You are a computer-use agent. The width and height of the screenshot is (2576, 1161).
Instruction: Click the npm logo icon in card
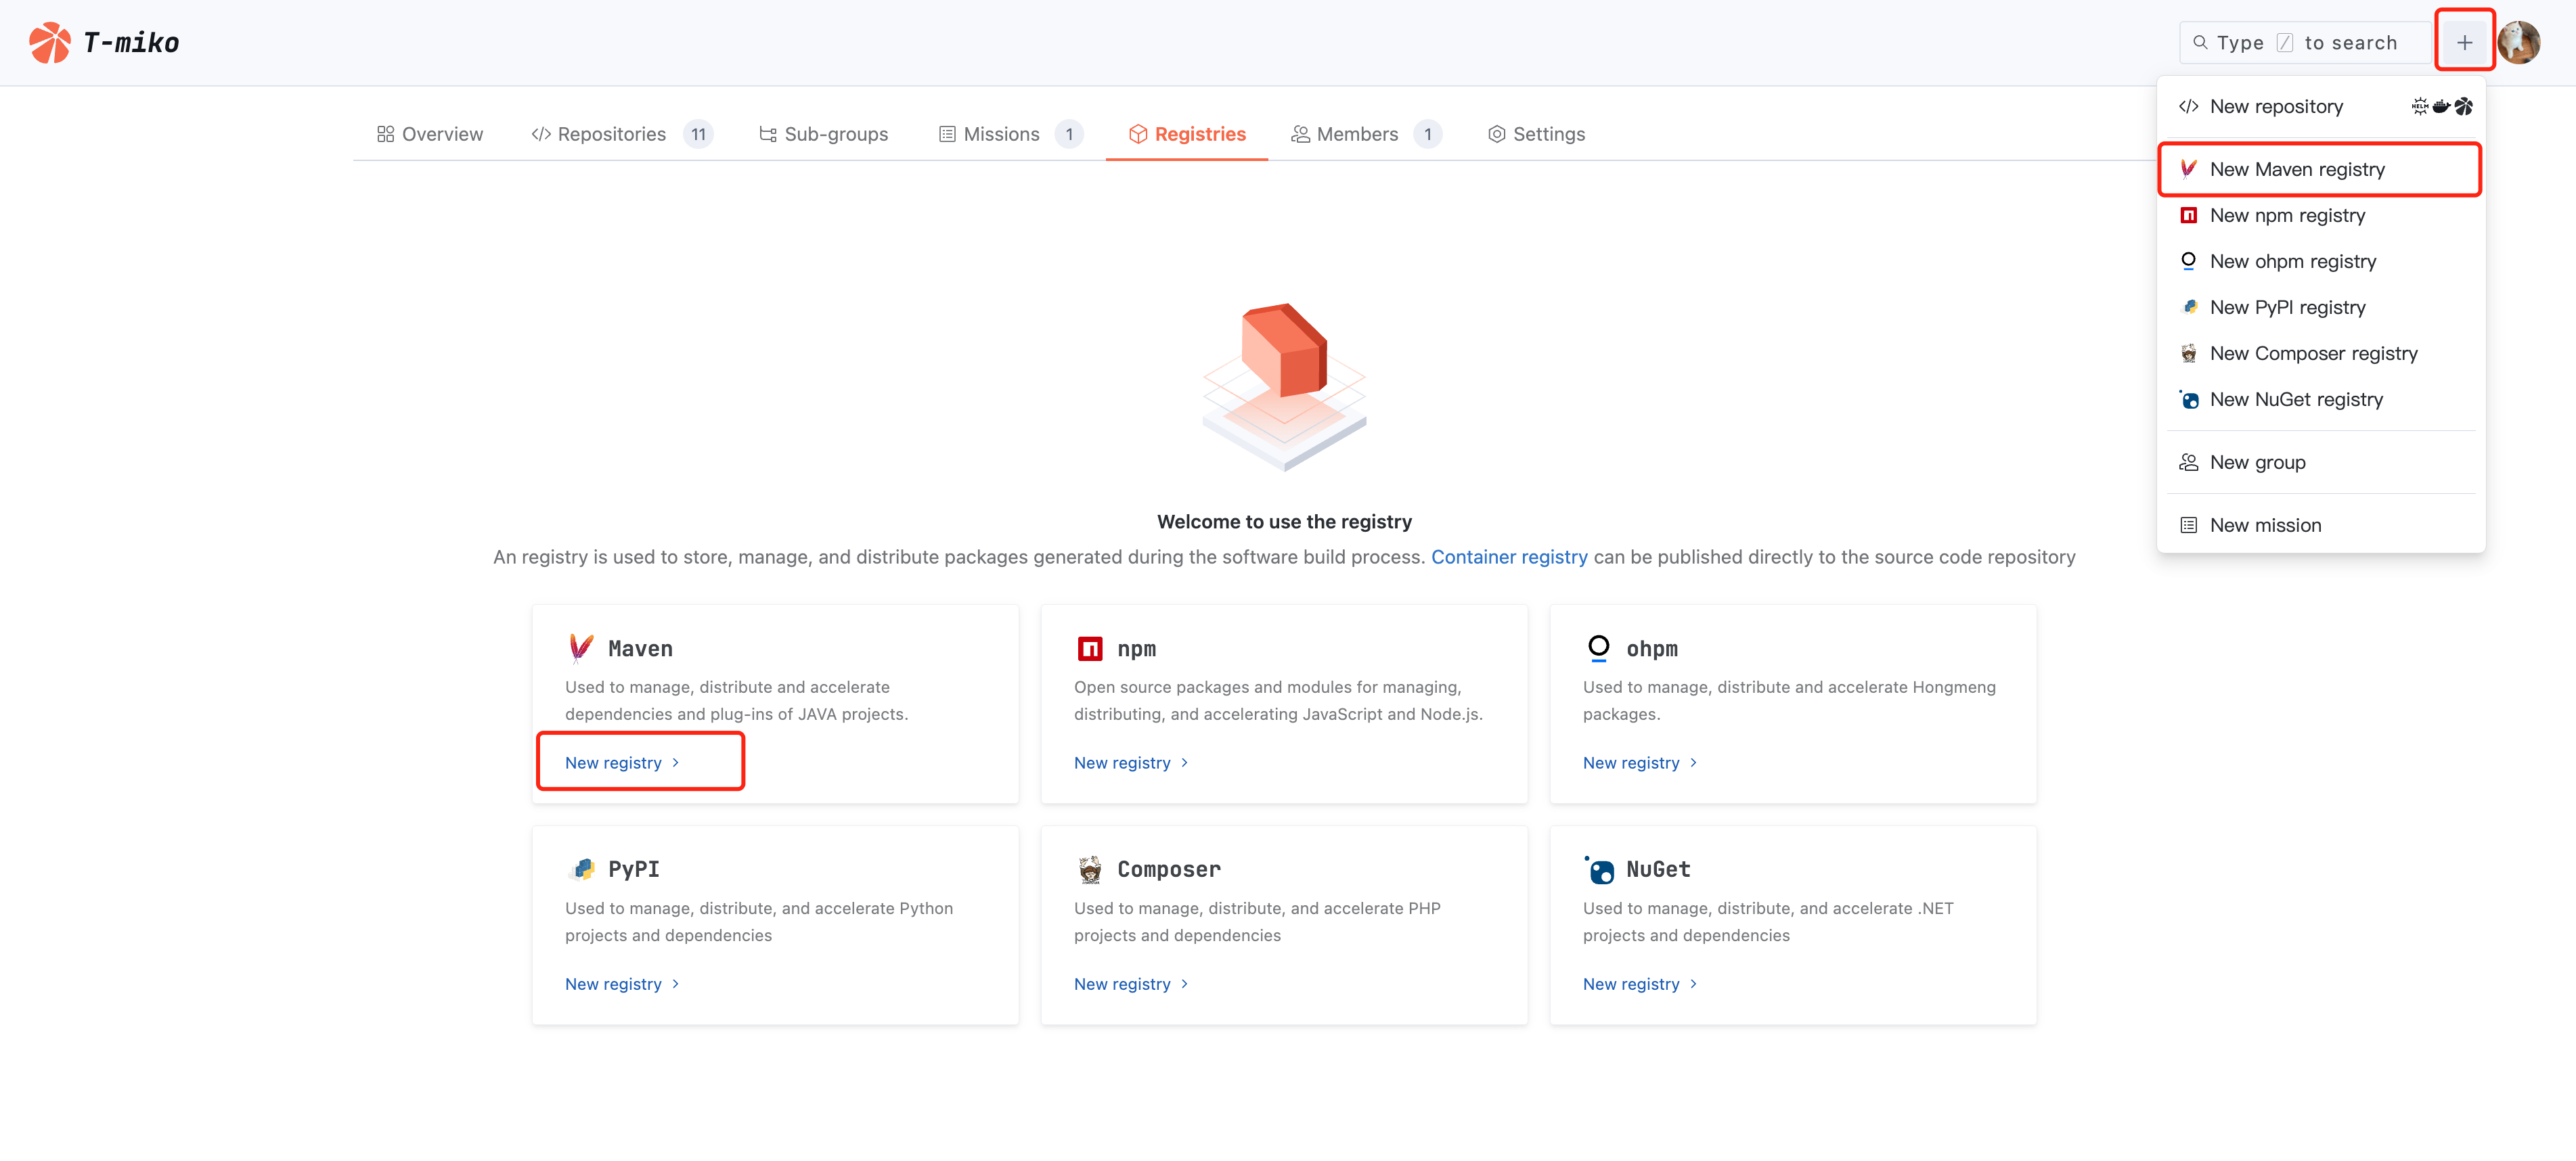(x=1089, y=649)
